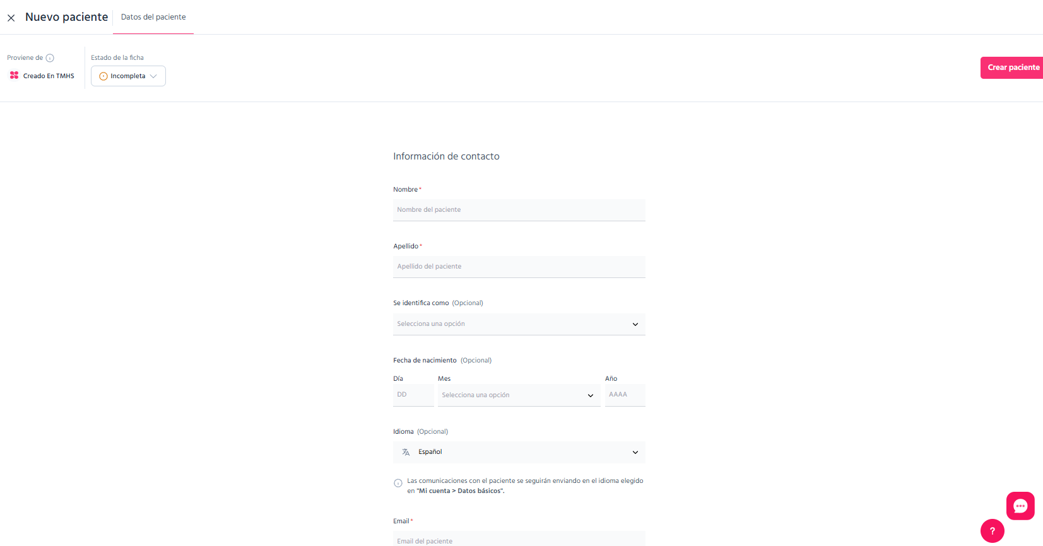Expand the Se identifica como selector
1043x546 pixels.
pyautogui.click(x=519, y=324)
